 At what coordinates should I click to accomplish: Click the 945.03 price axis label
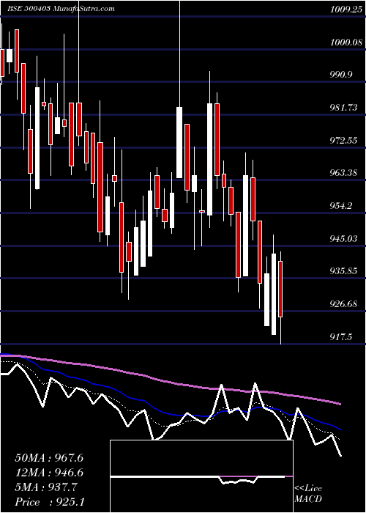point(343,238)
